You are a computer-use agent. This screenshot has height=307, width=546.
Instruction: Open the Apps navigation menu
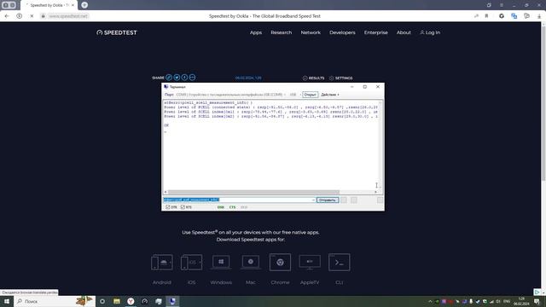click(x=256, y=32)
